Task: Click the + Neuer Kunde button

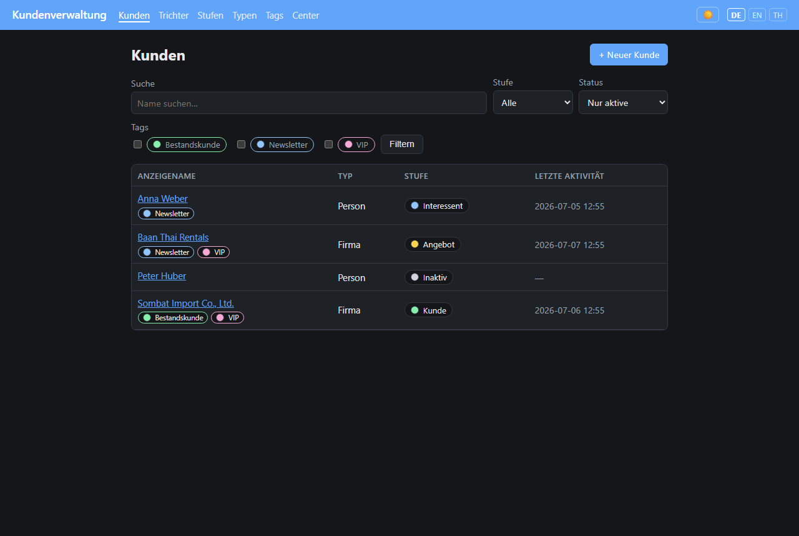Action: tap(629, 55)
